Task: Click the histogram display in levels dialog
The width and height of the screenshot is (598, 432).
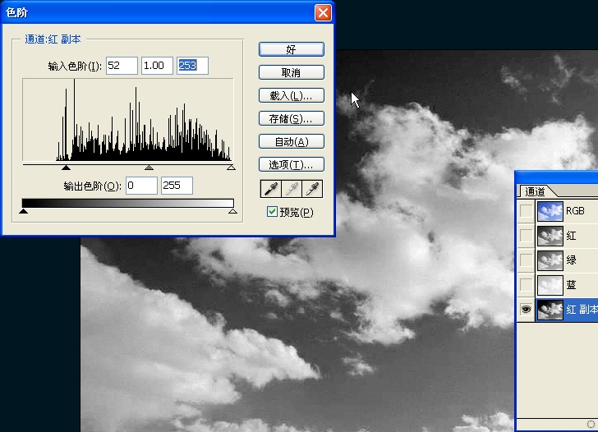Action: click(x=128, y=120)
